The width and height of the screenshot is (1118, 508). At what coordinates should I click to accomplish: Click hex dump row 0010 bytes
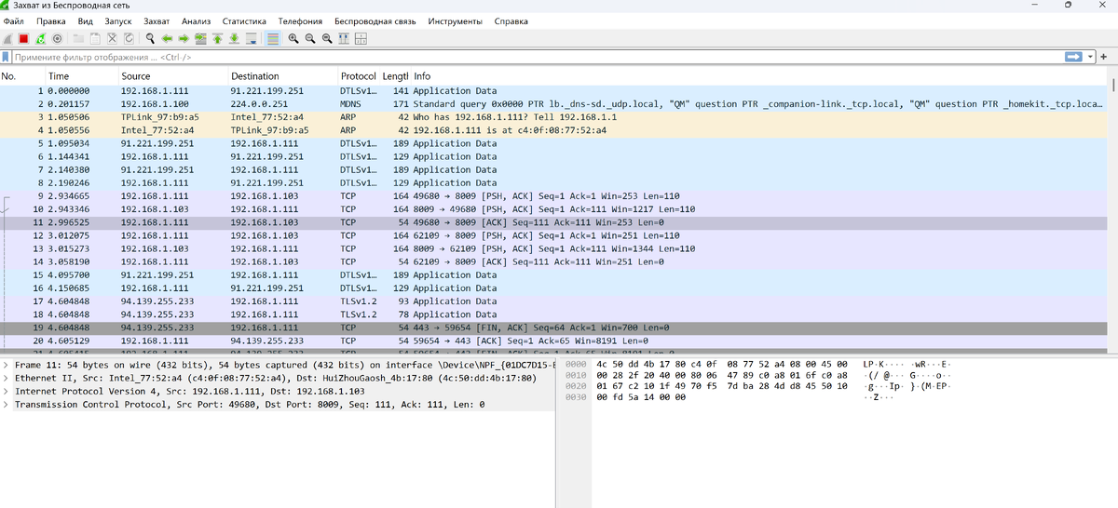[722, 374]
